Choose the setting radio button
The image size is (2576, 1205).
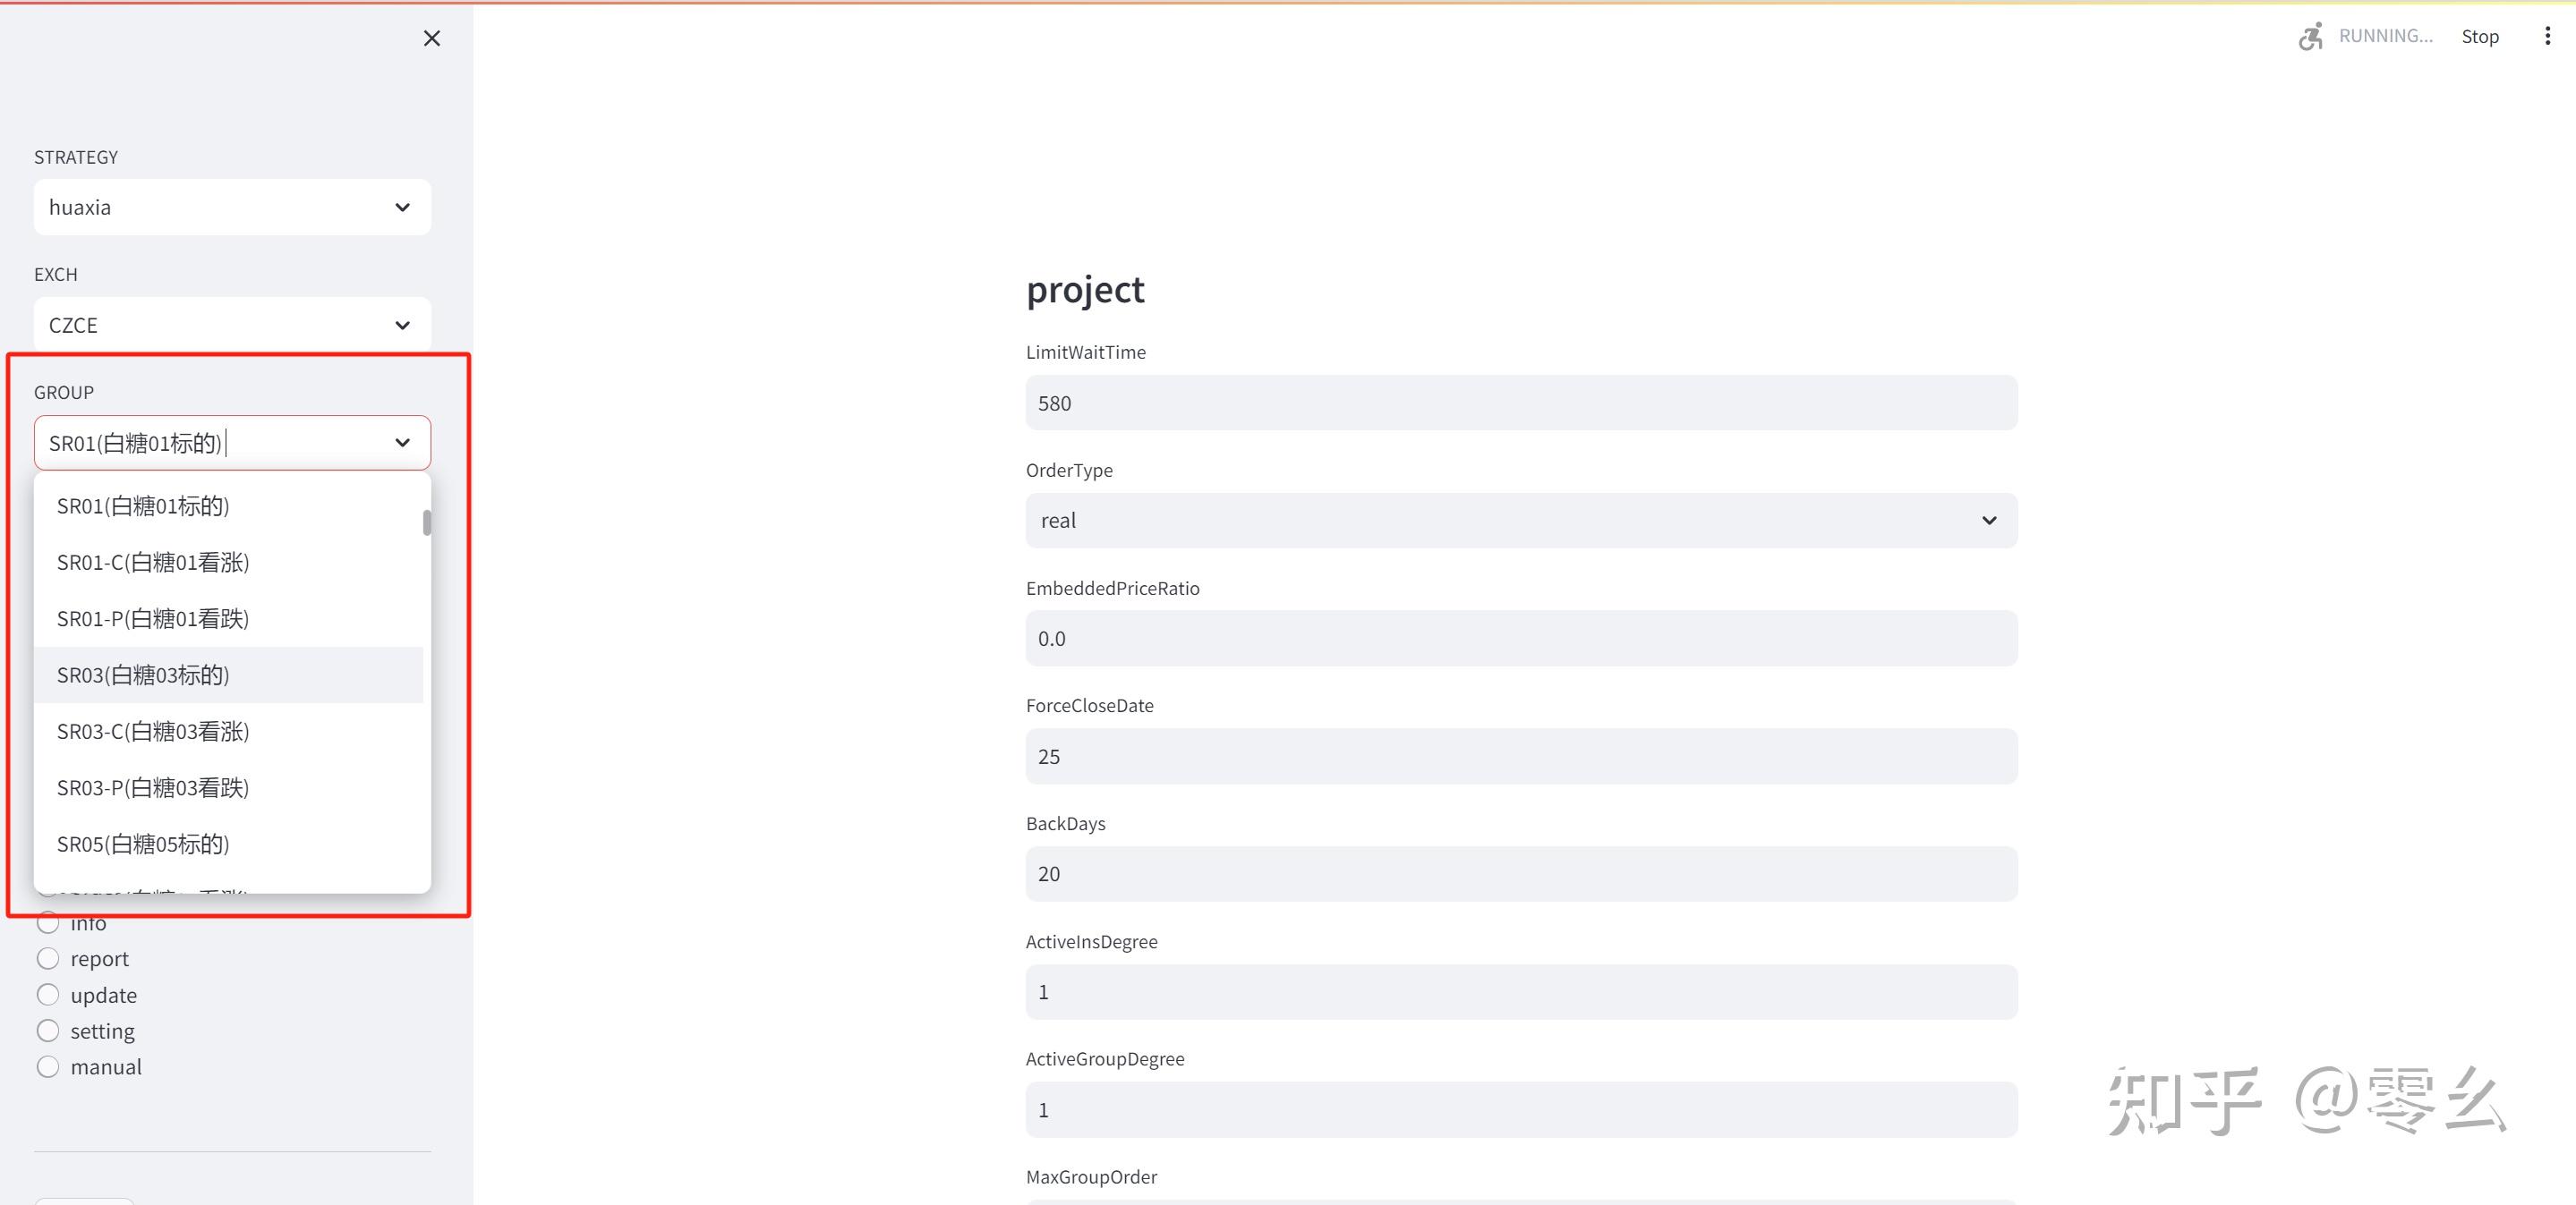click(x=48, y=1031)
